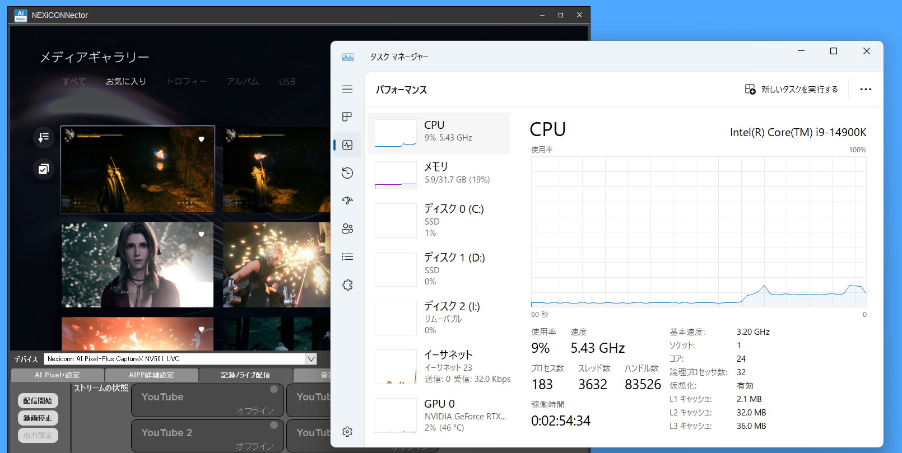This screenshot has height=453, width=902.
Task: Click the thread count 3632
Action: click(592, 384)
